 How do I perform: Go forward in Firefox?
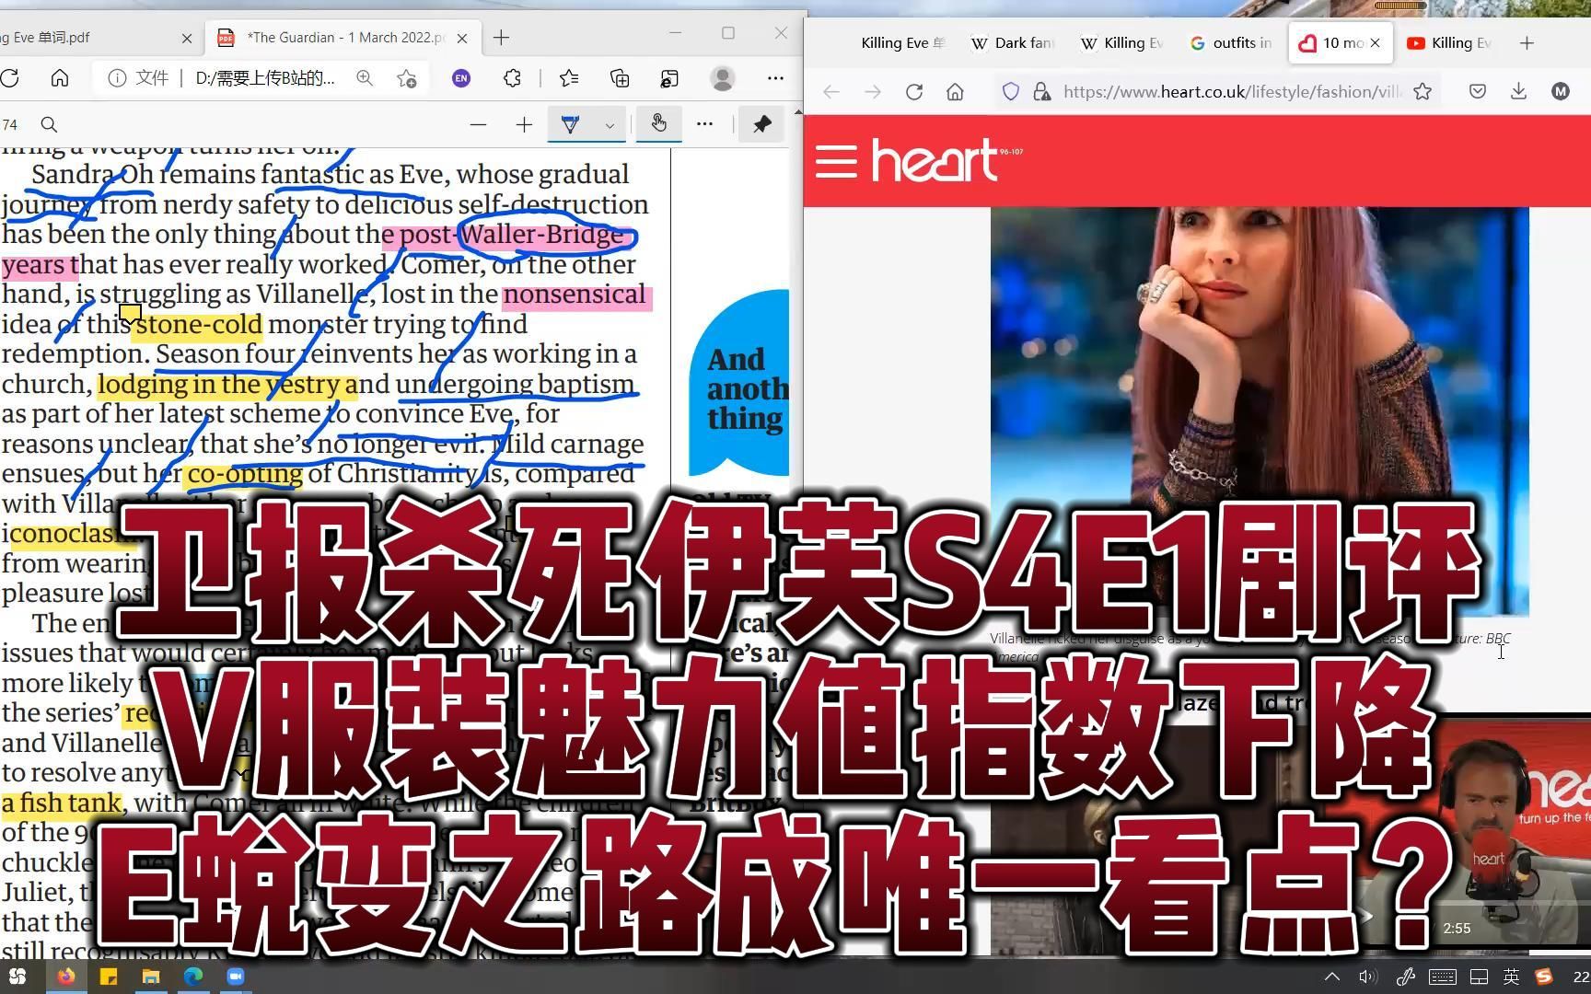(x=873, y=91)
